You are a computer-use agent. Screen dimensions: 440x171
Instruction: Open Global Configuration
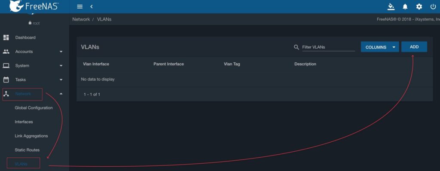34,108
